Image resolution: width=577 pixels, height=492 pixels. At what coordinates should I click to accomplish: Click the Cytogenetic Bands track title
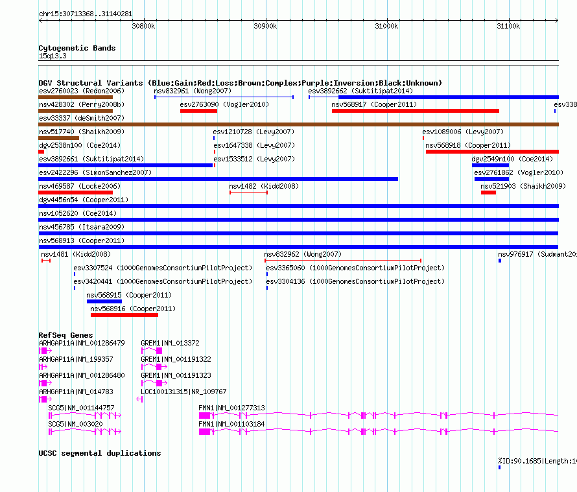click(77, 48)
